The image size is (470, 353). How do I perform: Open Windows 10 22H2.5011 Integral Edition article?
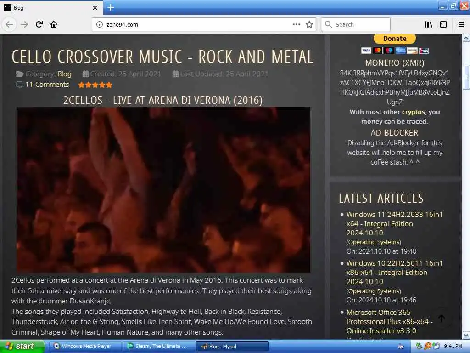[394, 273]
